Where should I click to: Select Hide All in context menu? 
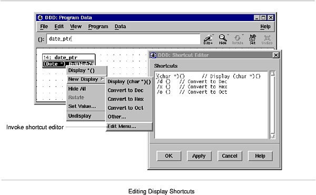(86, 89)
